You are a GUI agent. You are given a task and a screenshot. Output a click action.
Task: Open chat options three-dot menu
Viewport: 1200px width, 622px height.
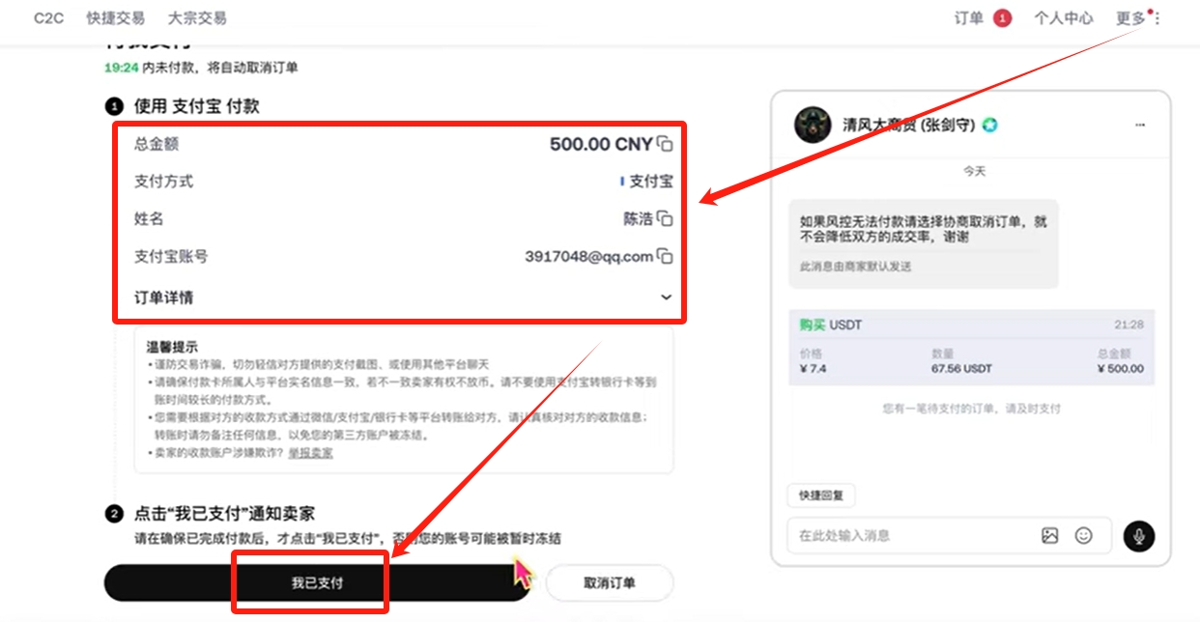click(1140, 125)
